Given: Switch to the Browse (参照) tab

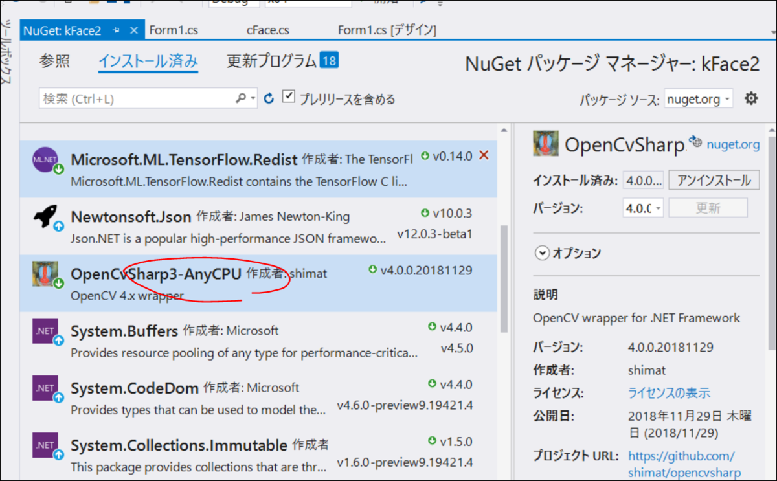Looking at the screenshot, I should click(54, 62).
